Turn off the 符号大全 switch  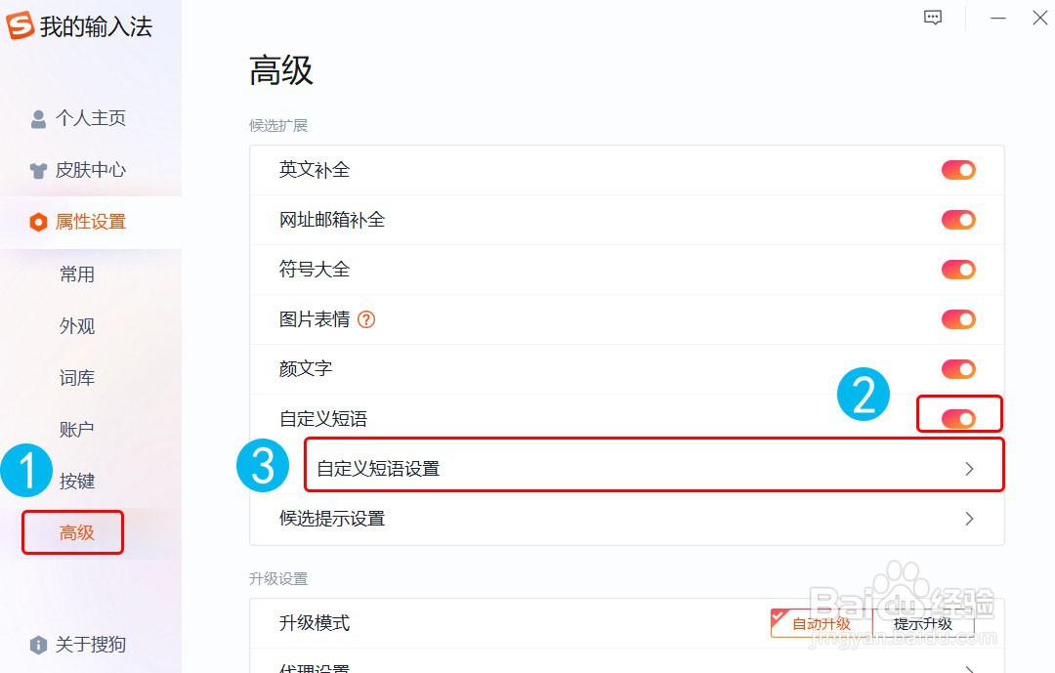click(958, 270)
